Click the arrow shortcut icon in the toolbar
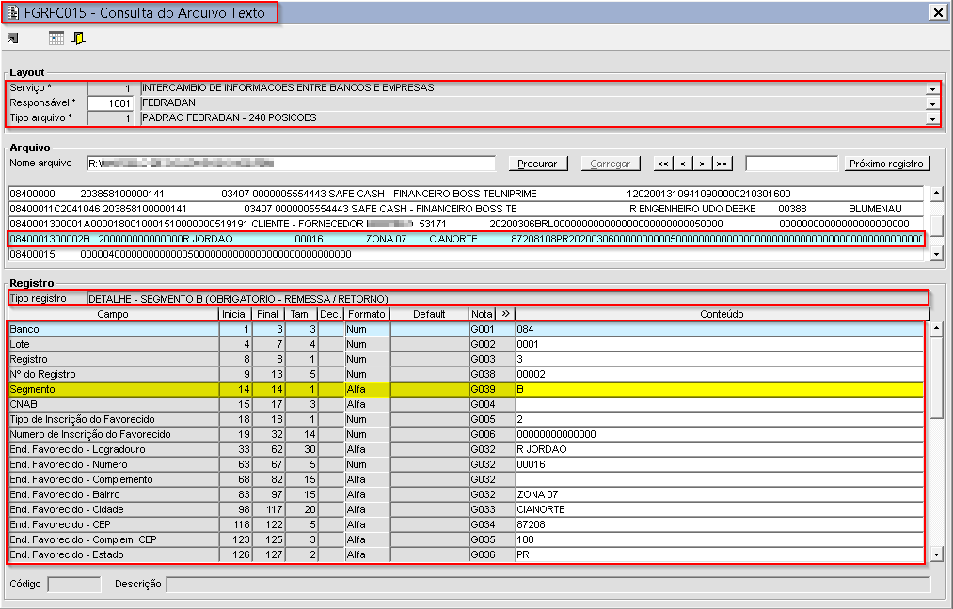953x609 pixels. (13, 39)
